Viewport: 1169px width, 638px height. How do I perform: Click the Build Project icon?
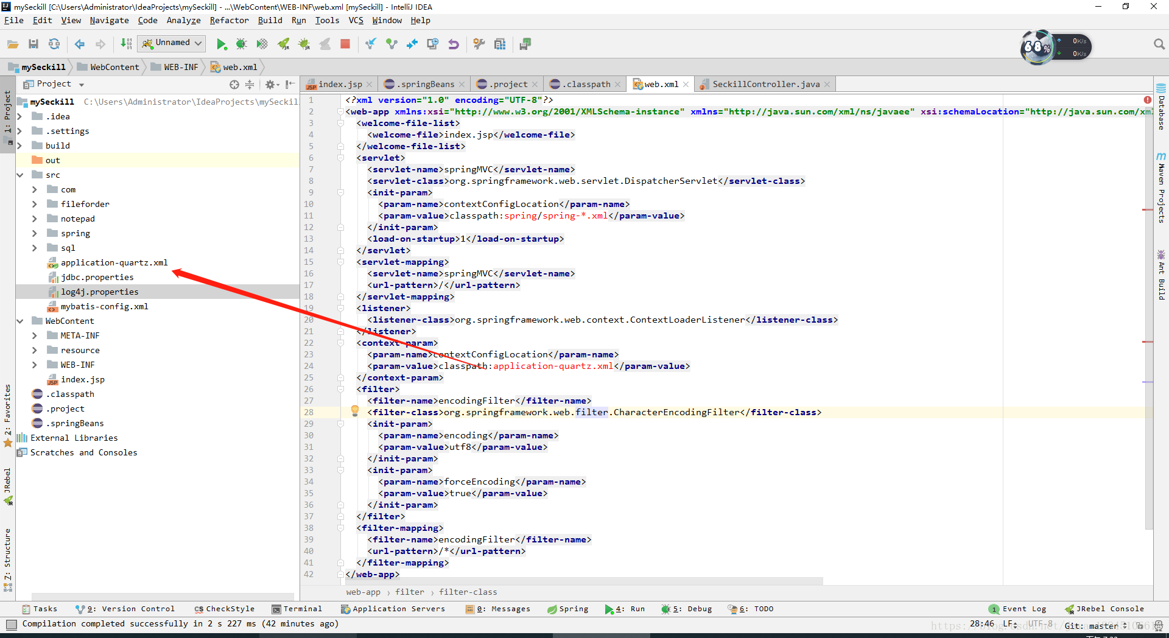tap(126, 44)
